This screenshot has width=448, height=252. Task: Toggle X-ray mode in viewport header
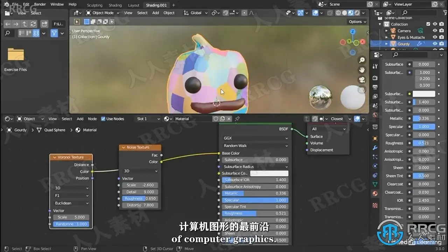coord(330,13)
